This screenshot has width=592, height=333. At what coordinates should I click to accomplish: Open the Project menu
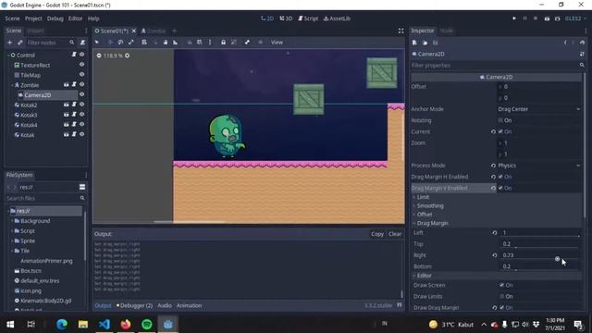pyautogui.click(x=33, y=18)
